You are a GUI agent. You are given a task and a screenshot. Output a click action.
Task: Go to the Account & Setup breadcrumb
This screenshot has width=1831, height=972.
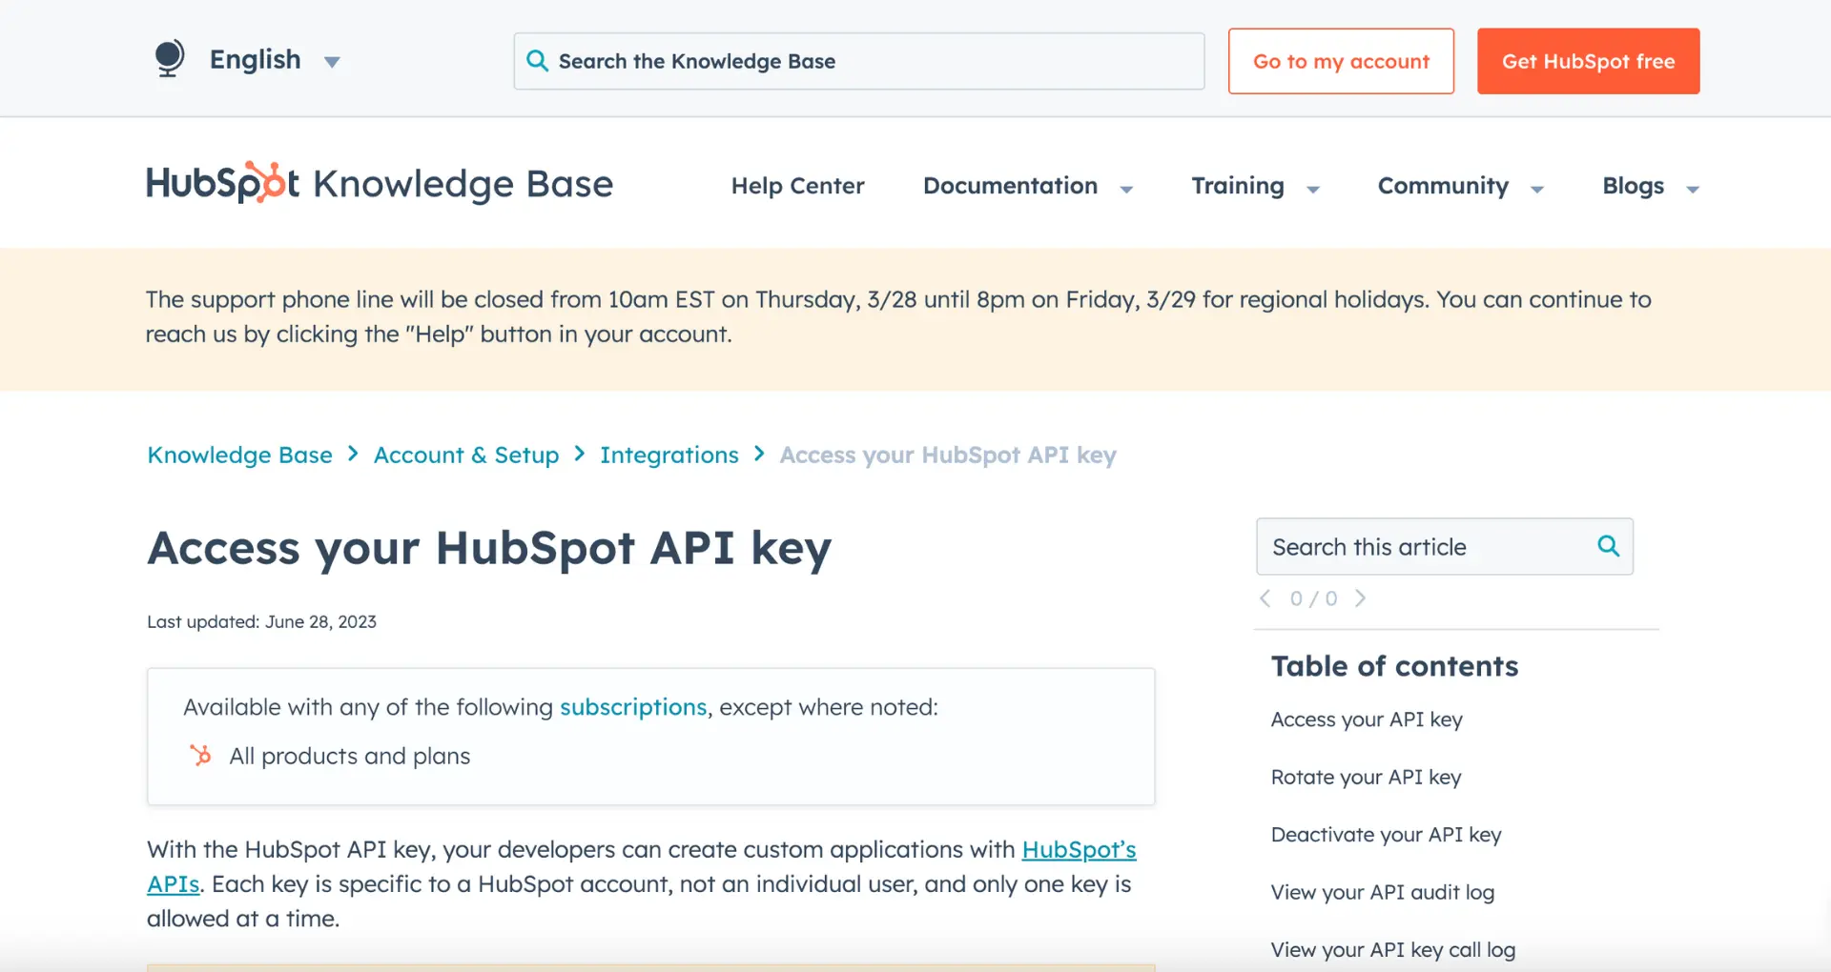[x=466, y=456]
